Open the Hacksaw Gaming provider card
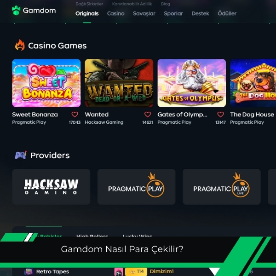The height and width of the screenshot is (276, 276). coord(51,187)
